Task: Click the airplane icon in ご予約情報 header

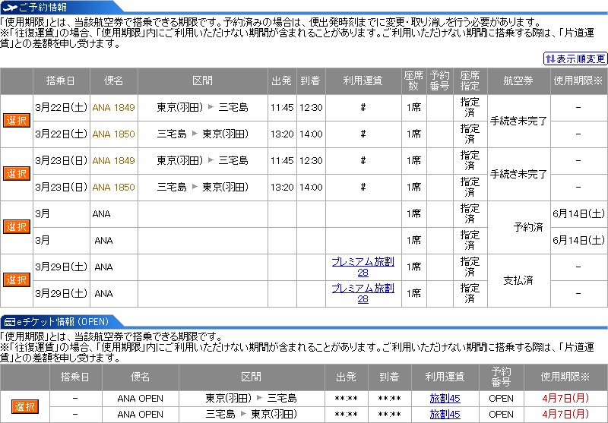Action: pyautogui.click(x=9, y=7)
